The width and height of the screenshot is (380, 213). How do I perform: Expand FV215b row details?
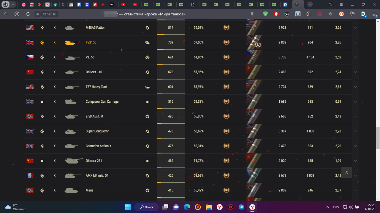(355, 43)
